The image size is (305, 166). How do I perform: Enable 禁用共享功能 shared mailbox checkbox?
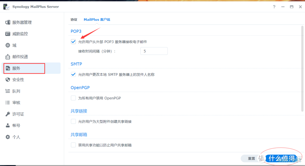tap(73, 145)
